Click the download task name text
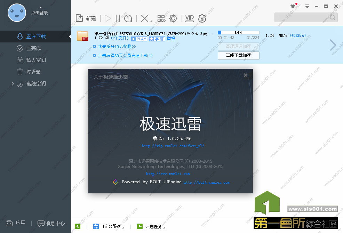 [x=153, y=33]
